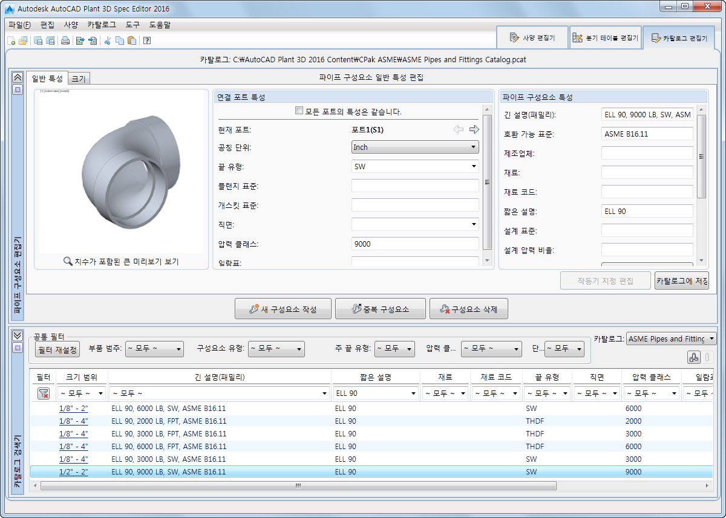Open the 사양 menu
The height and width of the screenshot is (518, 726).
tap(71, 25)
